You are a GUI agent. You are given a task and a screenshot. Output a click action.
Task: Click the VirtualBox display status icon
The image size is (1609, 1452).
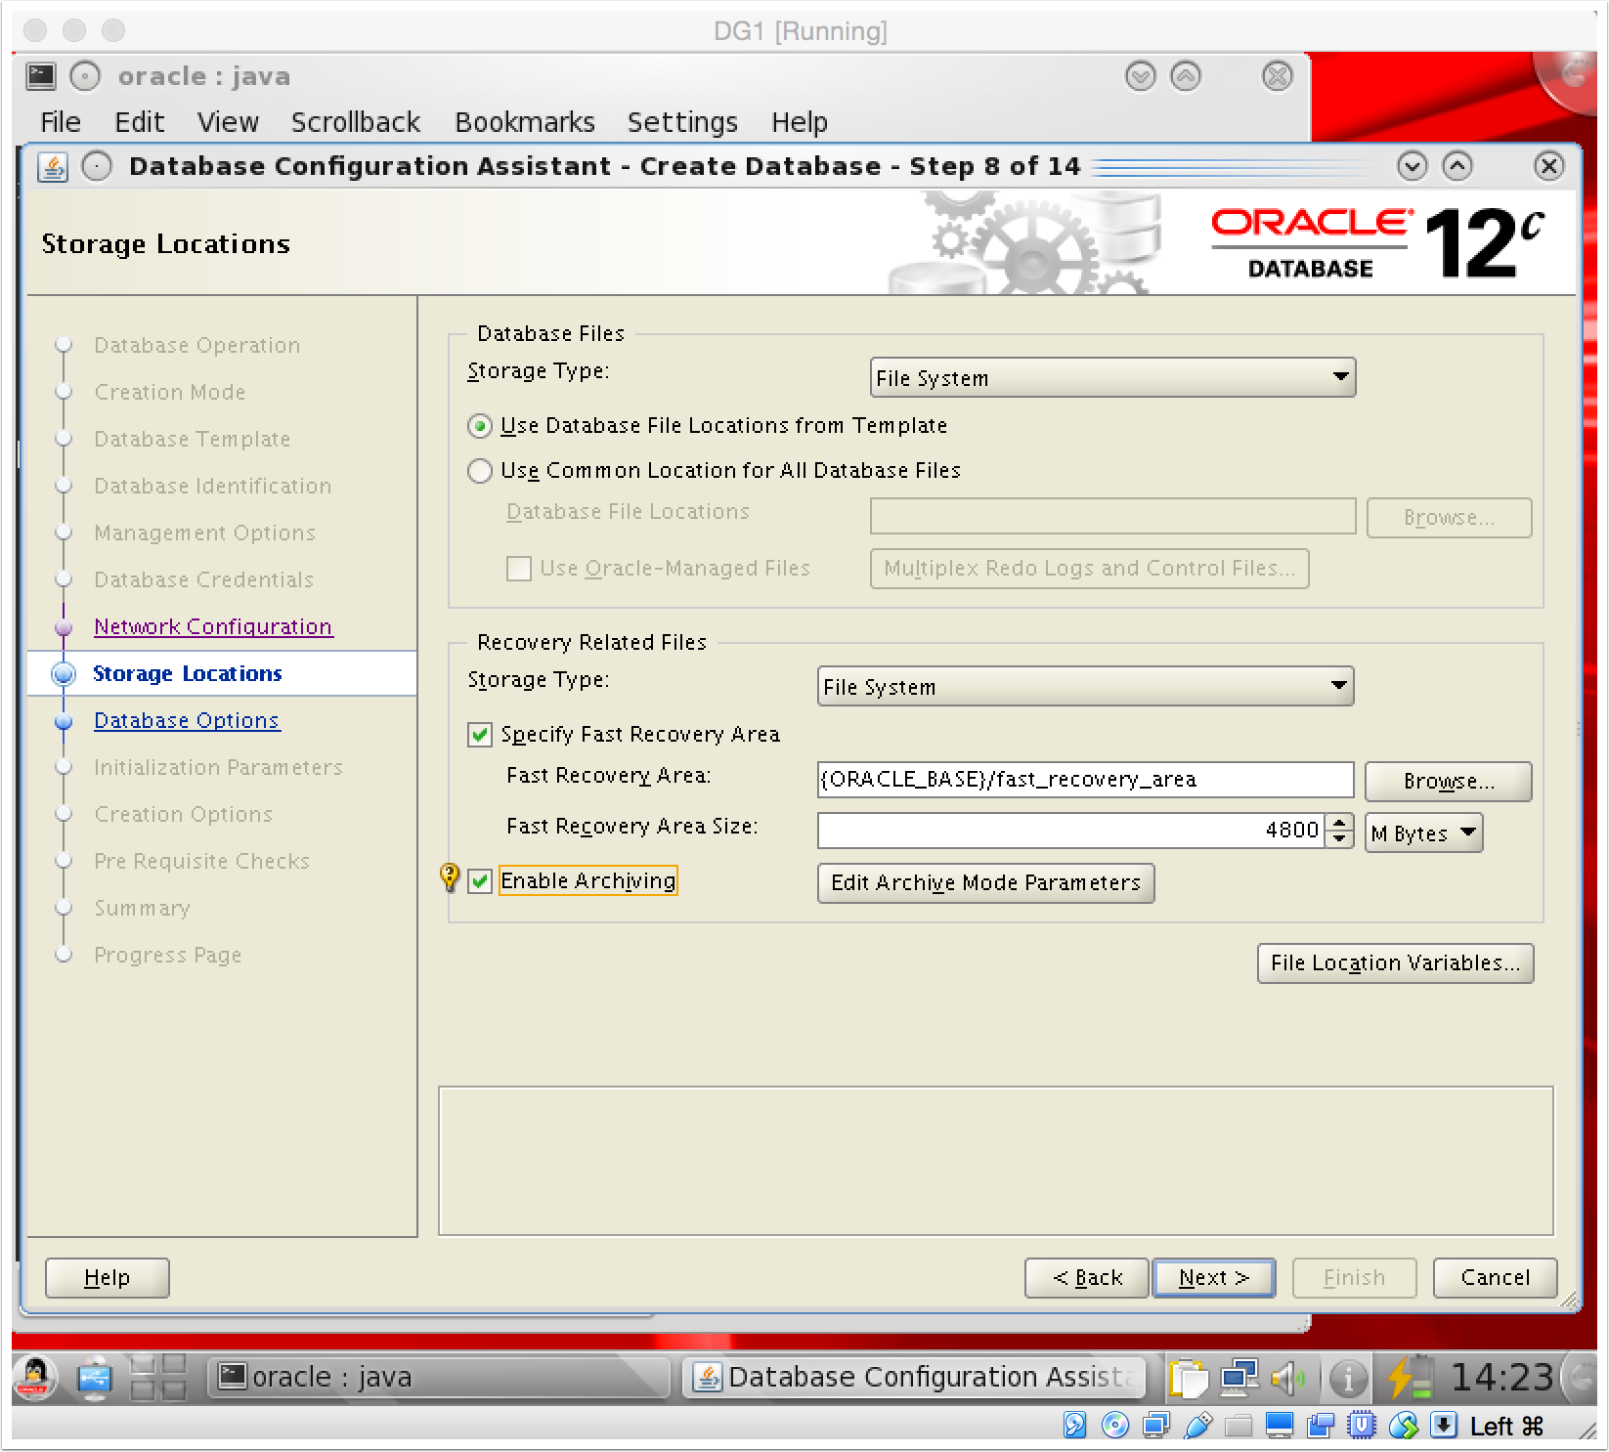[x=1280, y=1426]
